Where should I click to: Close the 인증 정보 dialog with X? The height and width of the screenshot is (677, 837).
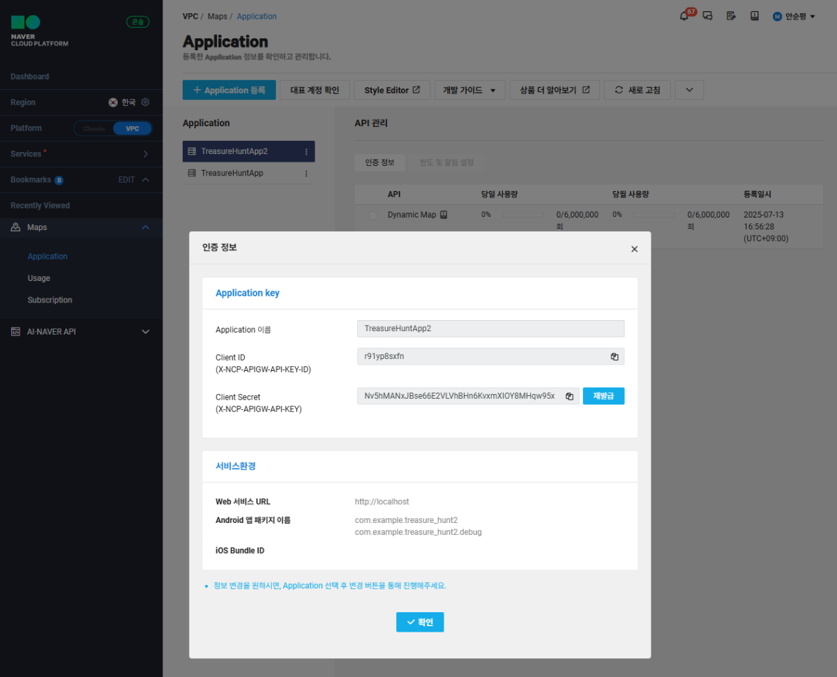click(634, 249)
